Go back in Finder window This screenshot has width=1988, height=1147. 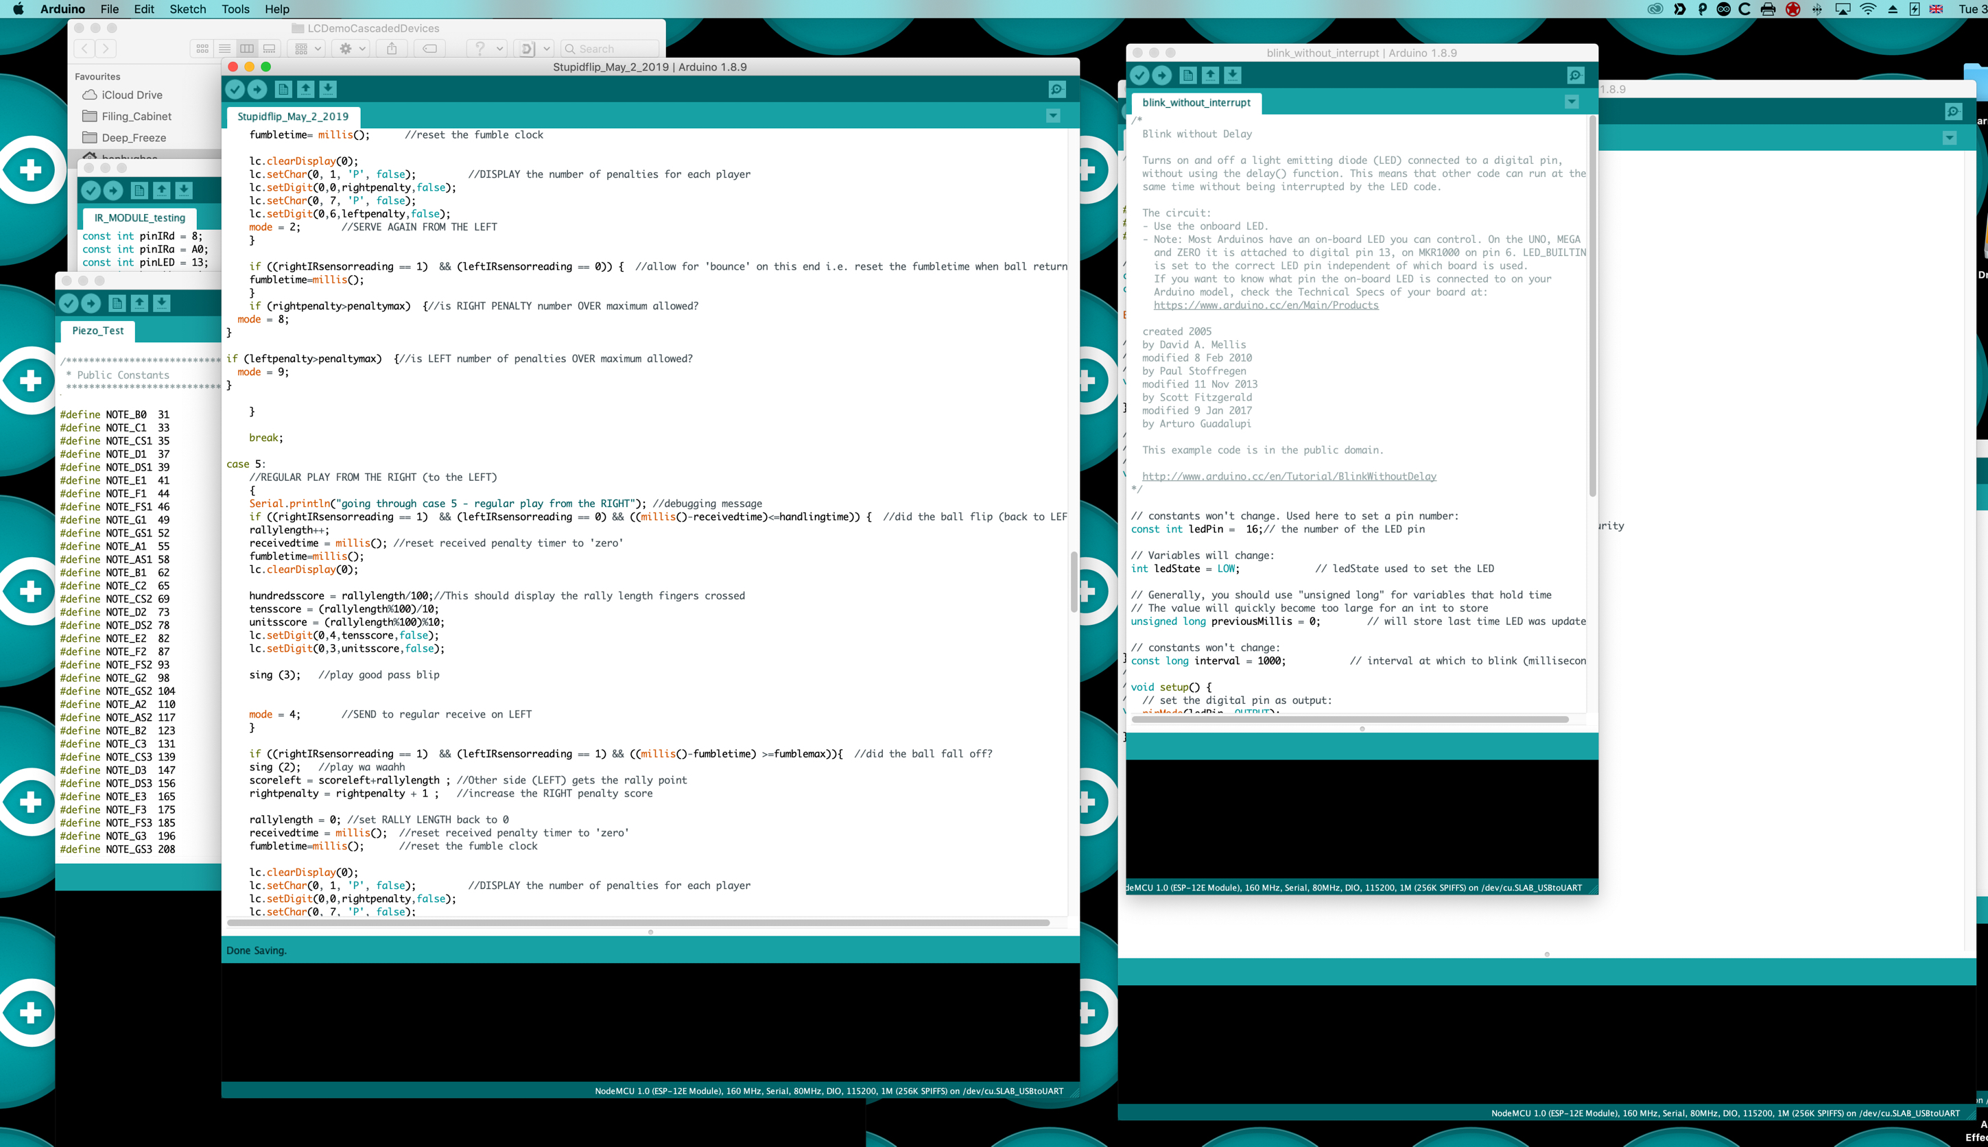[85, 48]
